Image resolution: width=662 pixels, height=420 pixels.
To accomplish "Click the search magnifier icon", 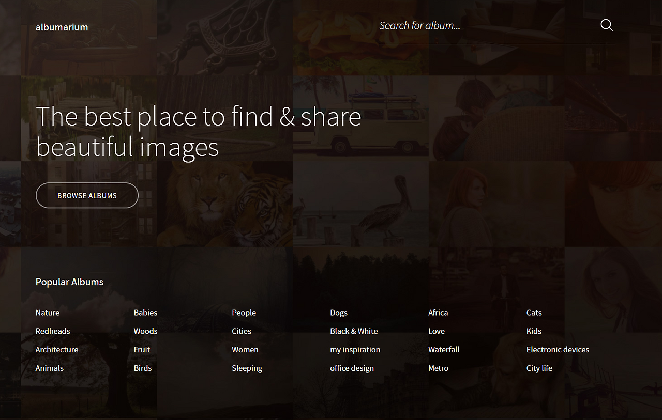I will point(607,25).
